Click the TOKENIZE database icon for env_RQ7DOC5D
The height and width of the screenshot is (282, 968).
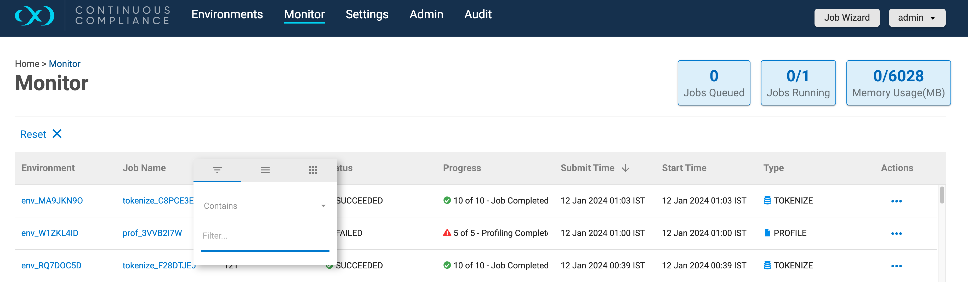coord(767,265)
